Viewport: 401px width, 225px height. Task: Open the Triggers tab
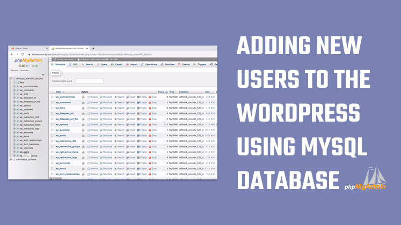tap(200, 64)
